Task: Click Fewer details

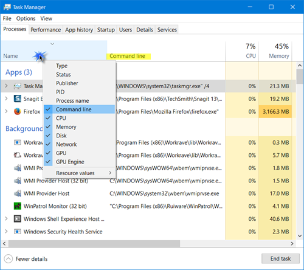Action: tap(32, 259)
